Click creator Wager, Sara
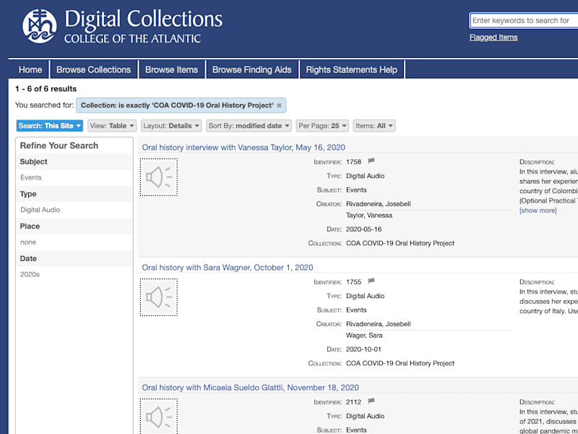 pos(364,336)
